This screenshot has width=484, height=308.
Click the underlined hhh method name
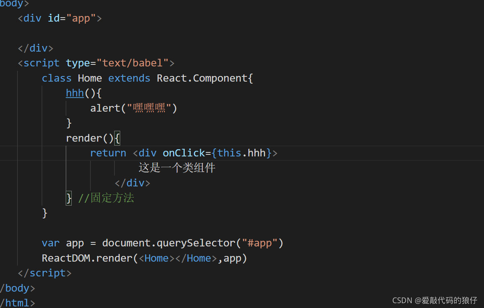[x=75, y=93]
